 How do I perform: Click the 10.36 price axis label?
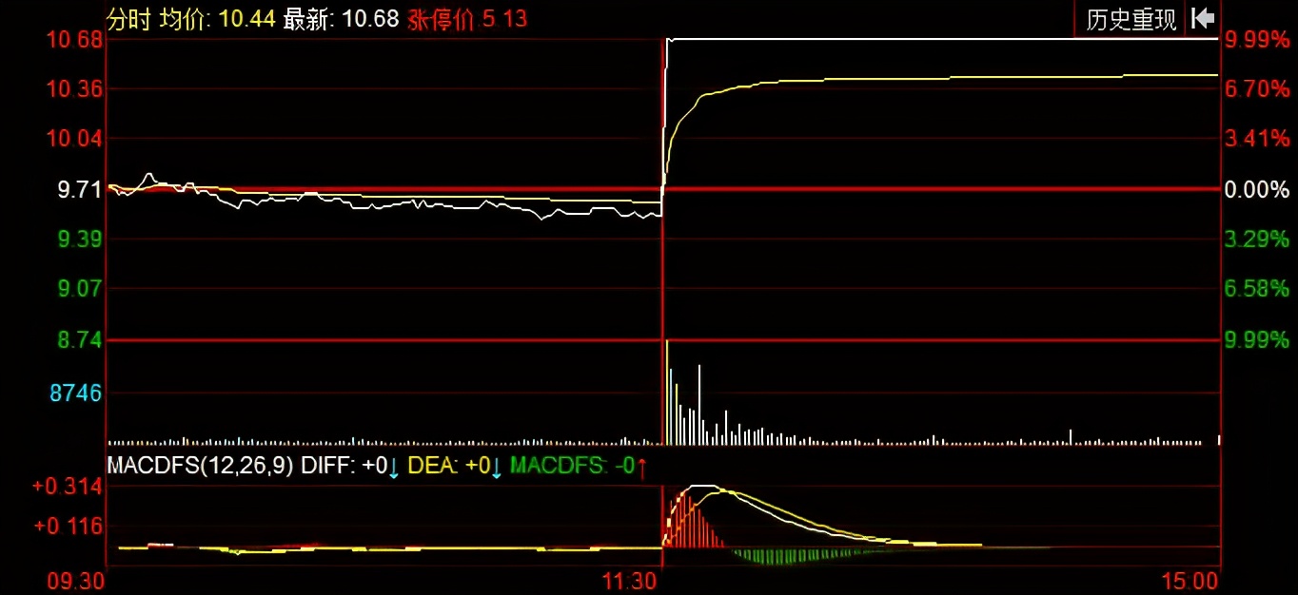[74, 89]
